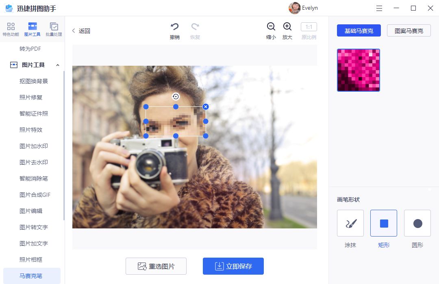Select the 矩形 rectangle brush shape
The width and height of the screenshot is (439, 284).
click(383, 223)
